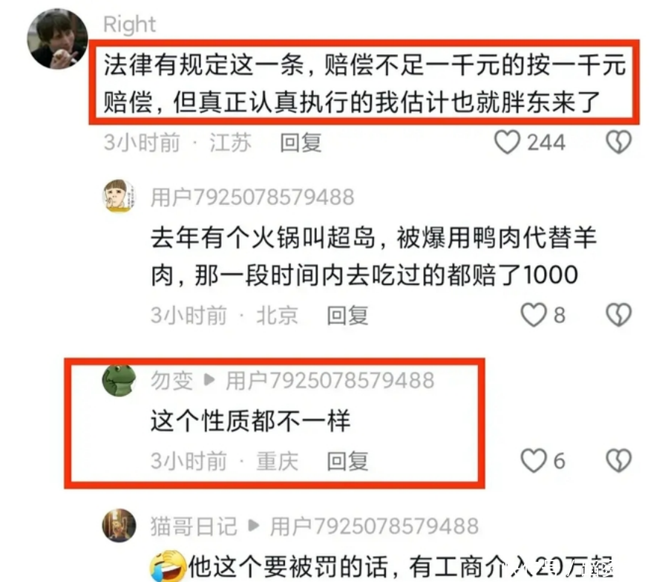
Task: Dislike Right's top comment via broken heart
Action: pyautogui.click(x=619, y=142)
